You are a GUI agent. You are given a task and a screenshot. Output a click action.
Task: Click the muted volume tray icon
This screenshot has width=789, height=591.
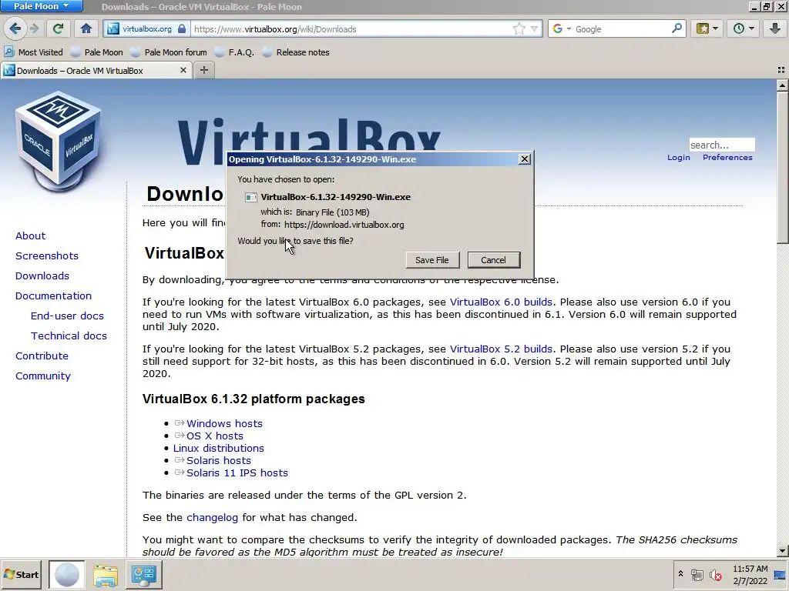coord(715,574)
